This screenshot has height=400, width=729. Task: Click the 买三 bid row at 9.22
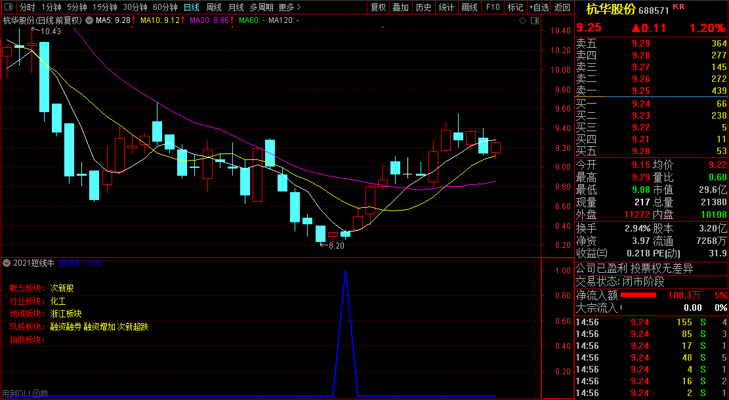(x=652, y=127)
